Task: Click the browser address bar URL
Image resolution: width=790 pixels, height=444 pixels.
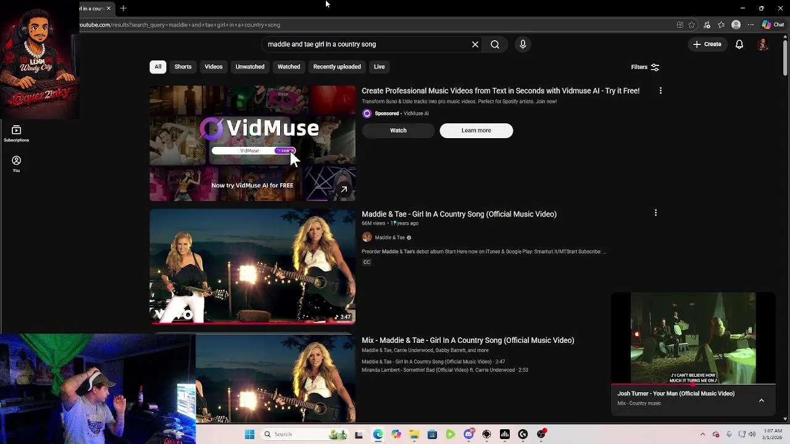Action: 180,25
